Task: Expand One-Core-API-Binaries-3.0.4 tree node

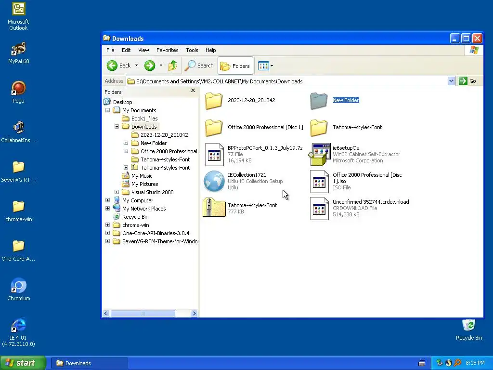Action: [x=107, y=233]
